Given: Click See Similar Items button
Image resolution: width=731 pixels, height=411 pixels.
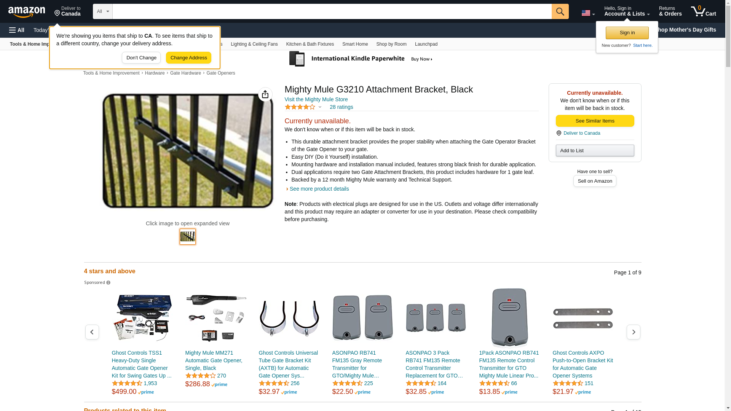Looking at the screenshot, I should click(594, 121).
